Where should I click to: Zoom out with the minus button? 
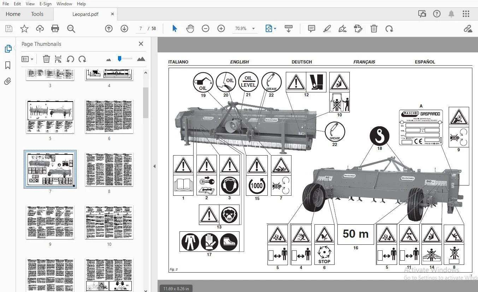pyautogui.click(x=206, y=29)
